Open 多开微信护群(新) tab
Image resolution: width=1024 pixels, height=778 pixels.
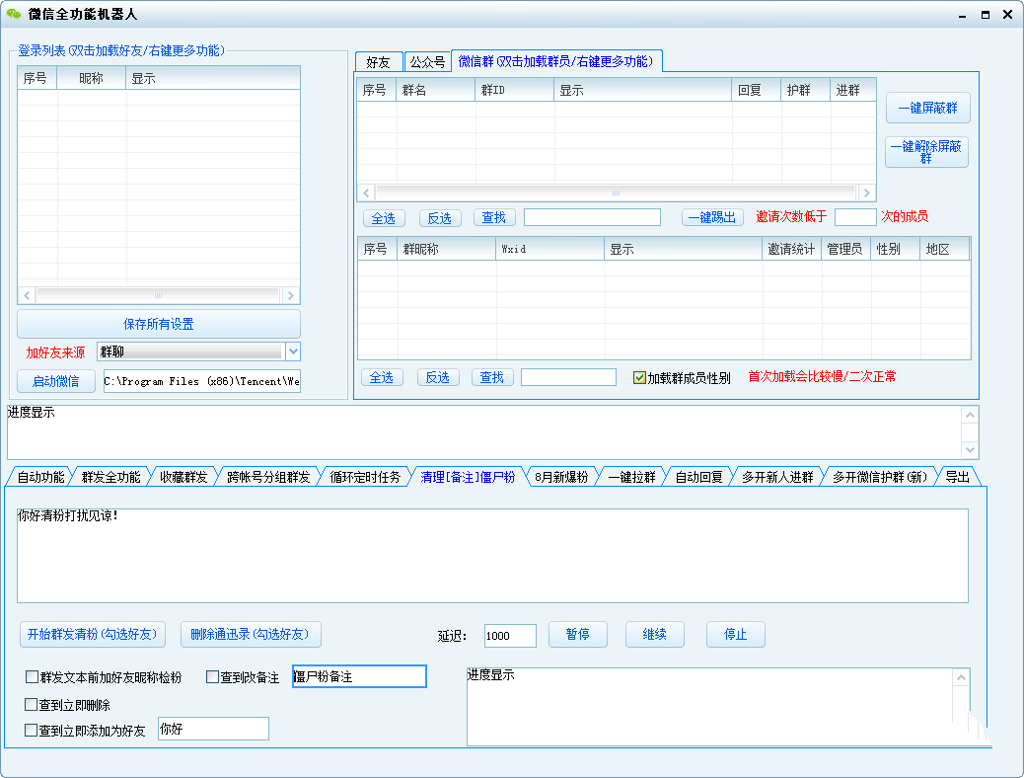click(880, 477)
